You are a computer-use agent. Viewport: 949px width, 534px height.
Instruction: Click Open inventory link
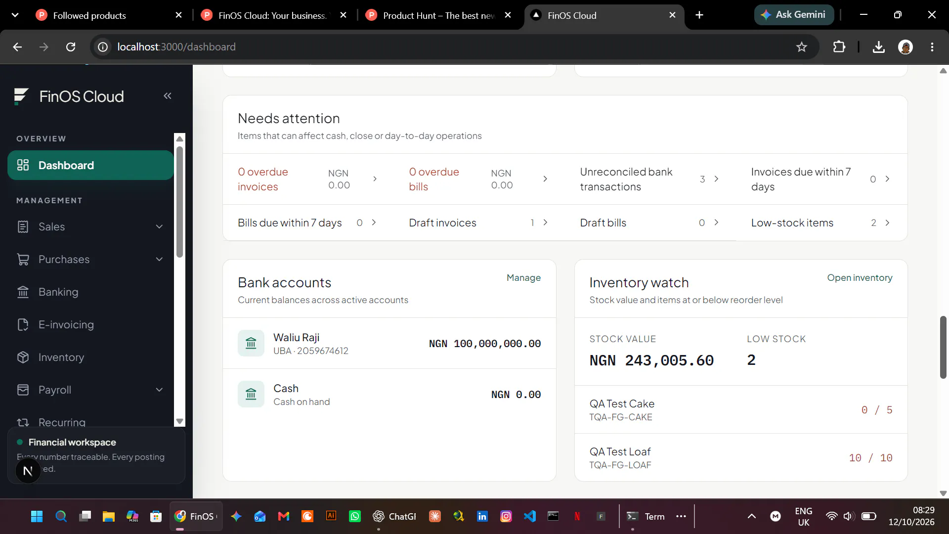point(860,278)
